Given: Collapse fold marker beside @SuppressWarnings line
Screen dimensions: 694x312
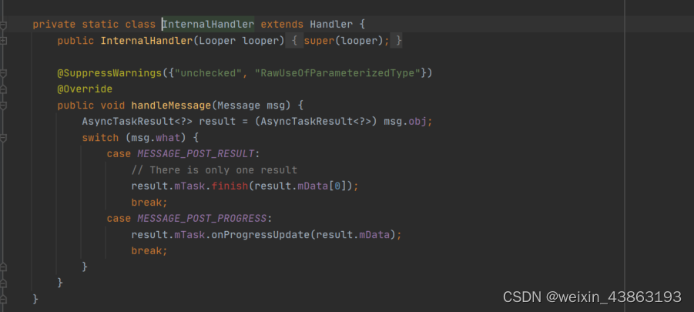Looking at the screenshot, I should (2, 73).
